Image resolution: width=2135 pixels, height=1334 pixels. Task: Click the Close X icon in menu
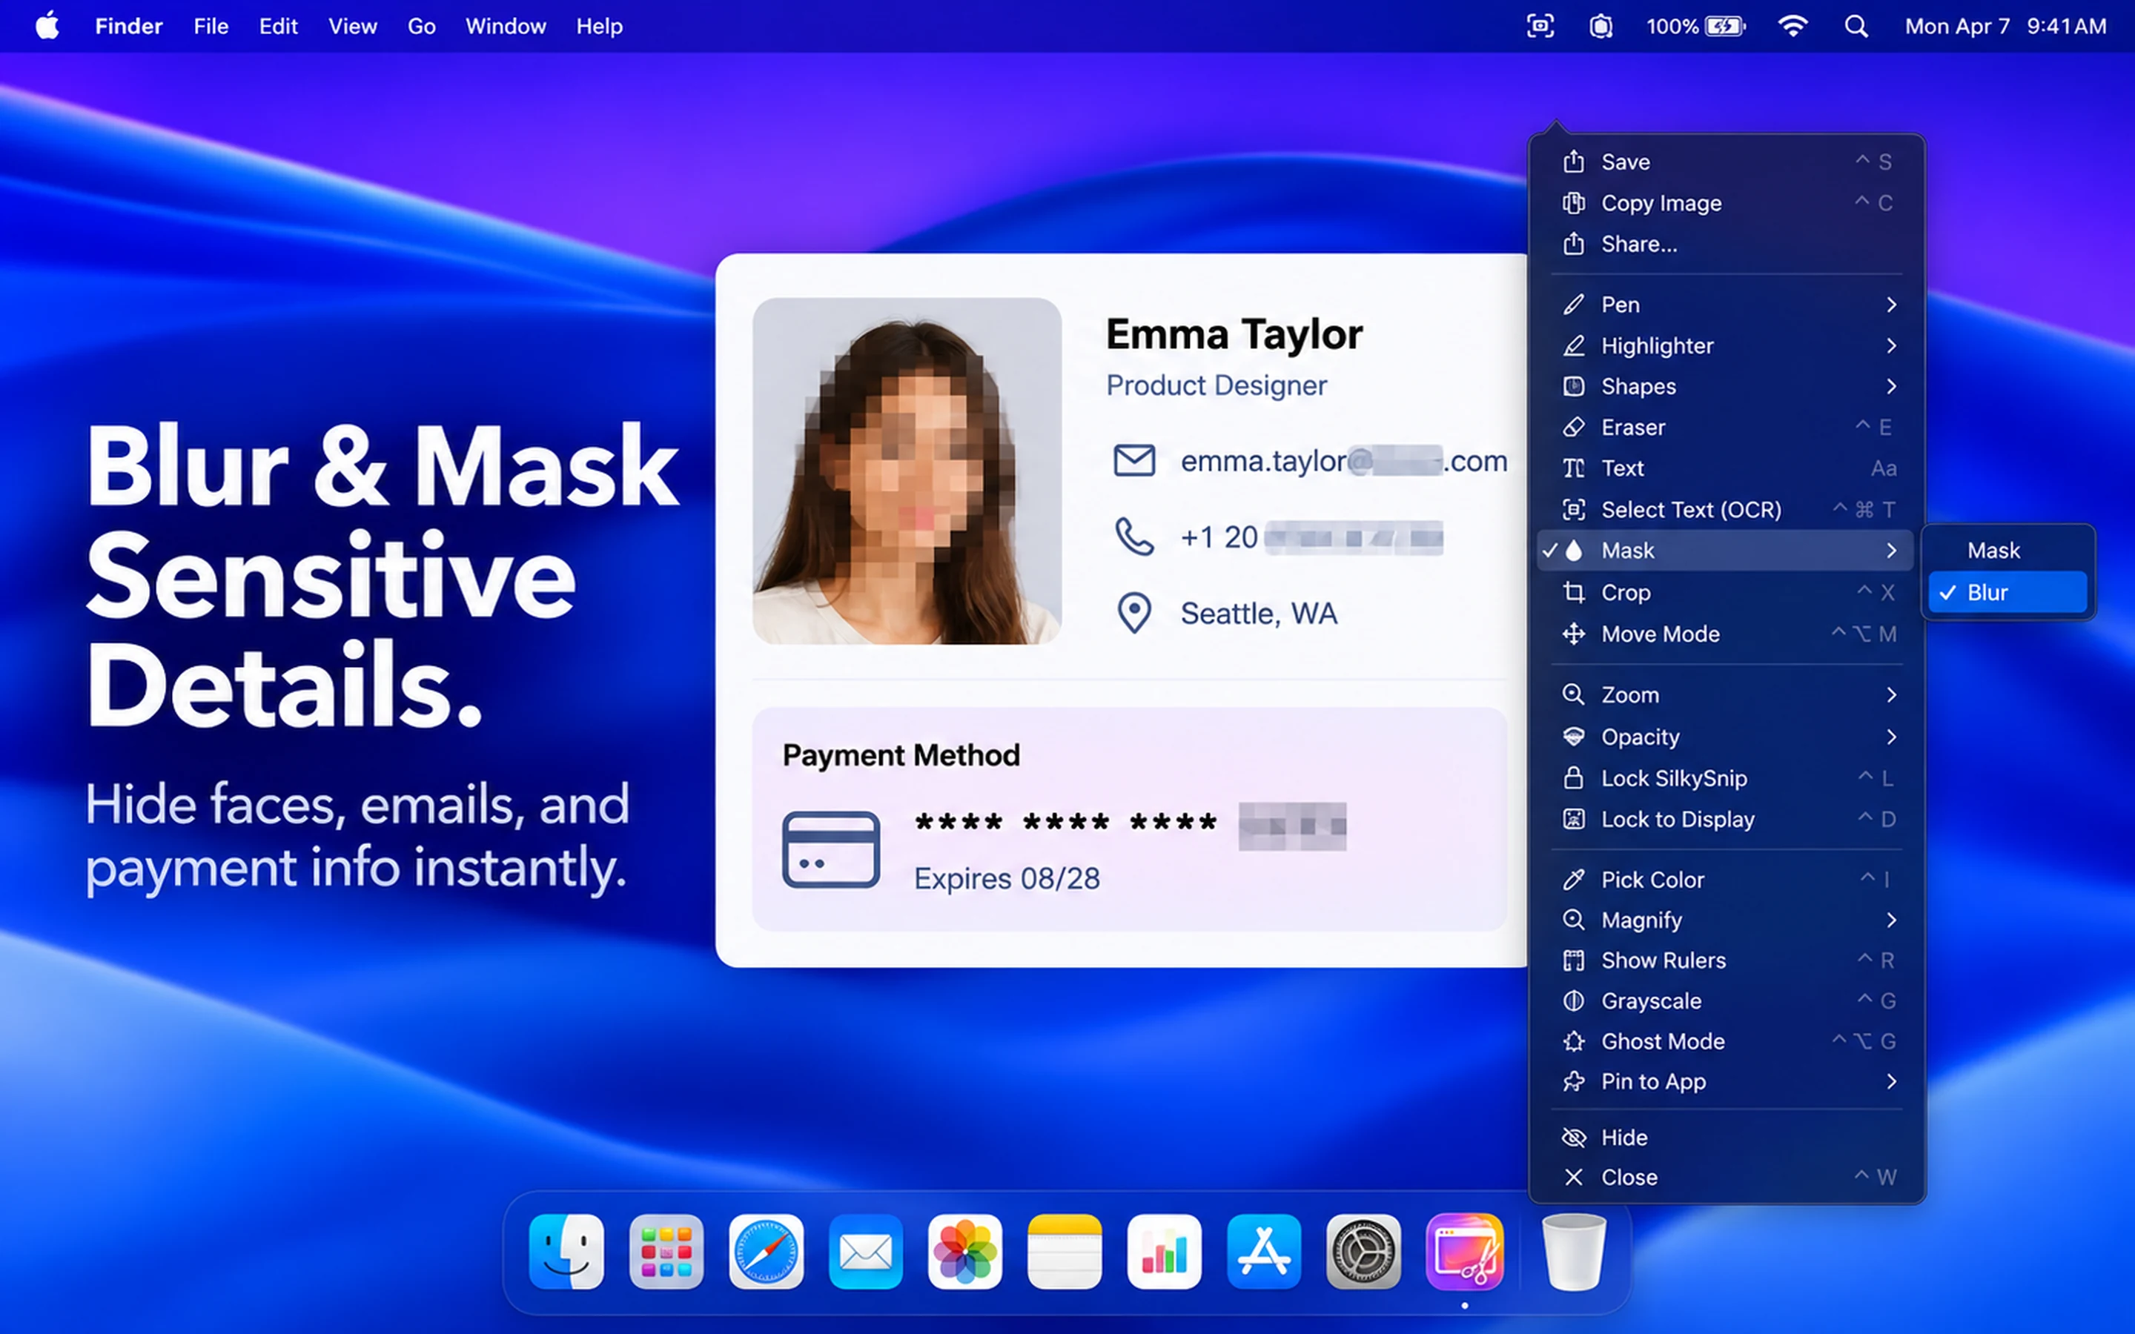click(x=1573, y=1177)
